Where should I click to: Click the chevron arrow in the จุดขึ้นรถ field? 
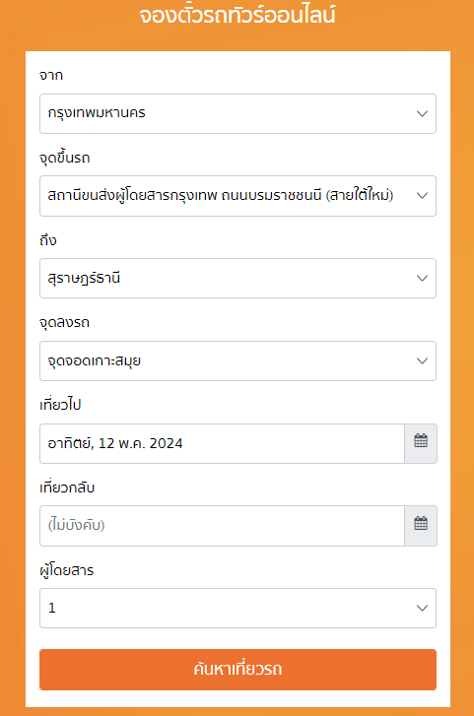click(x=422, y=196)
